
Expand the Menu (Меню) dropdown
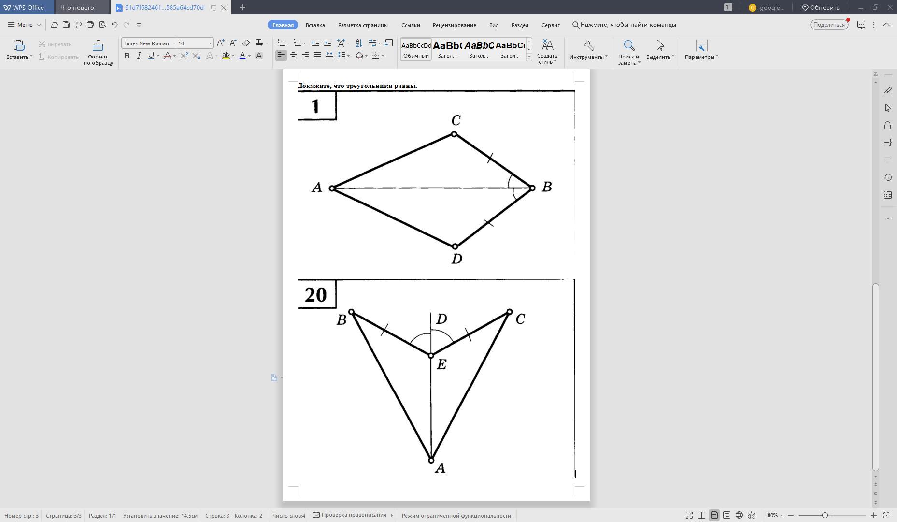pyautogui.click(x=24, y=25)
